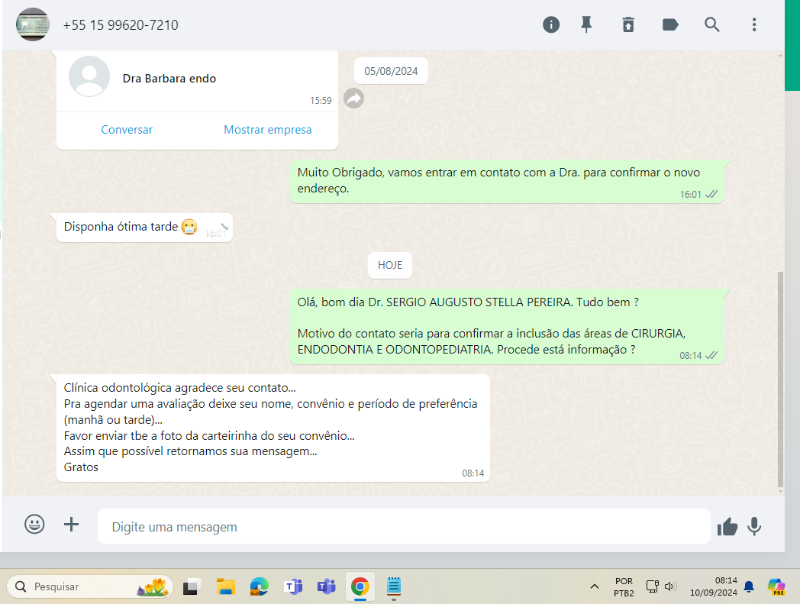Open the message dropdown on Disponha ótima tarde
Image resolution: width=800 pixels, height=604 pixels.
pyautogui.click(x=224, y=226)
